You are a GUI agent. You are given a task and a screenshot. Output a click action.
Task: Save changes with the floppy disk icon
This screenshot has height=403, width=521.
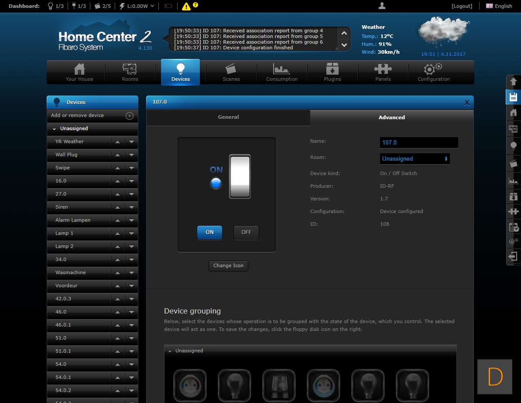513,97
